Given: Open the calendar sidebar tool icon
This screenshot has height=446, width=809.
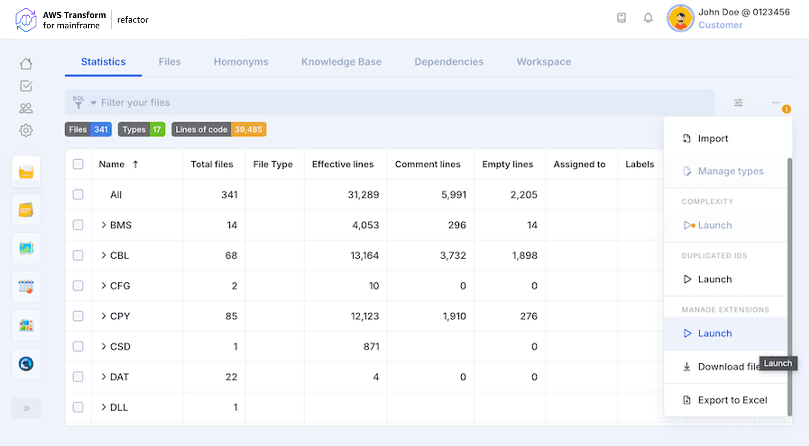Looking at the screenshot, I should click(26, 286).
